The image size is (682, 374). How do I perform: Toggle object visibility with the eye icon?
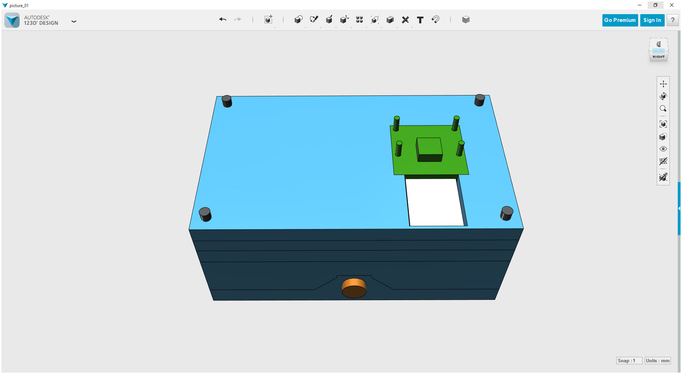point(664,149)
